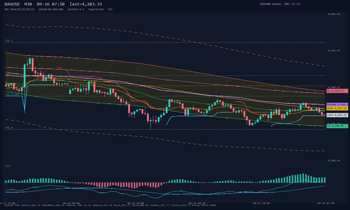The height and width of the screenshot is (210, 350).
Task: Click the yellow 'MEAN 4,297.32' price tag
Action: [337, 108]
